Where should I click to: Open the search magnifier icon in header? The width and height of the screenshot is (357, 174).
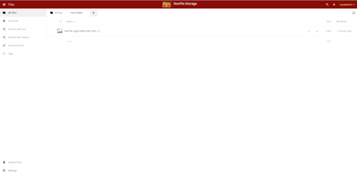(327, 4)
